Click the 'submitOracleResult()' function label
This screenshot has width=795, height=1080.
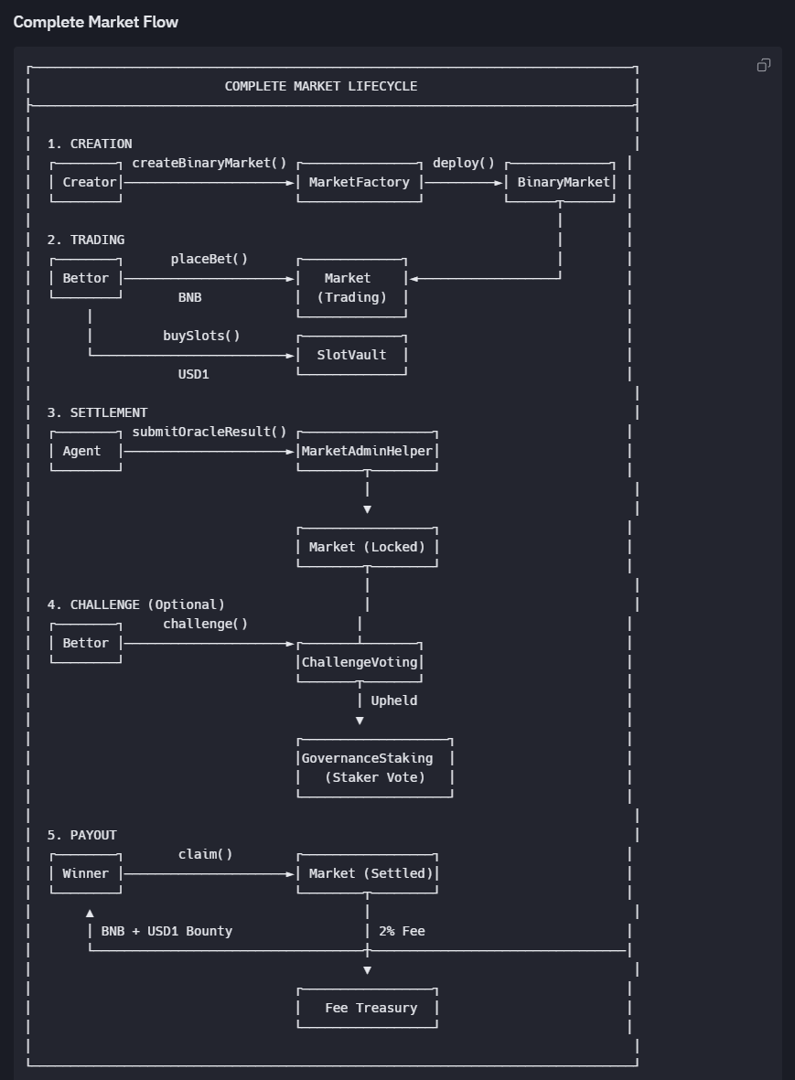pos(209,432)
